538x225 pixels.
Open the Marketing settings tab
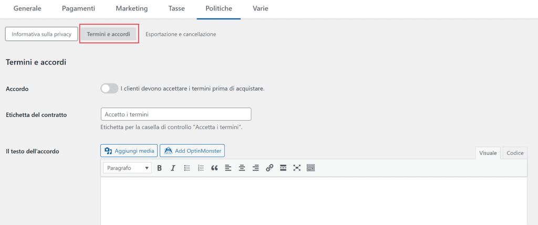(x=132, y=9)
